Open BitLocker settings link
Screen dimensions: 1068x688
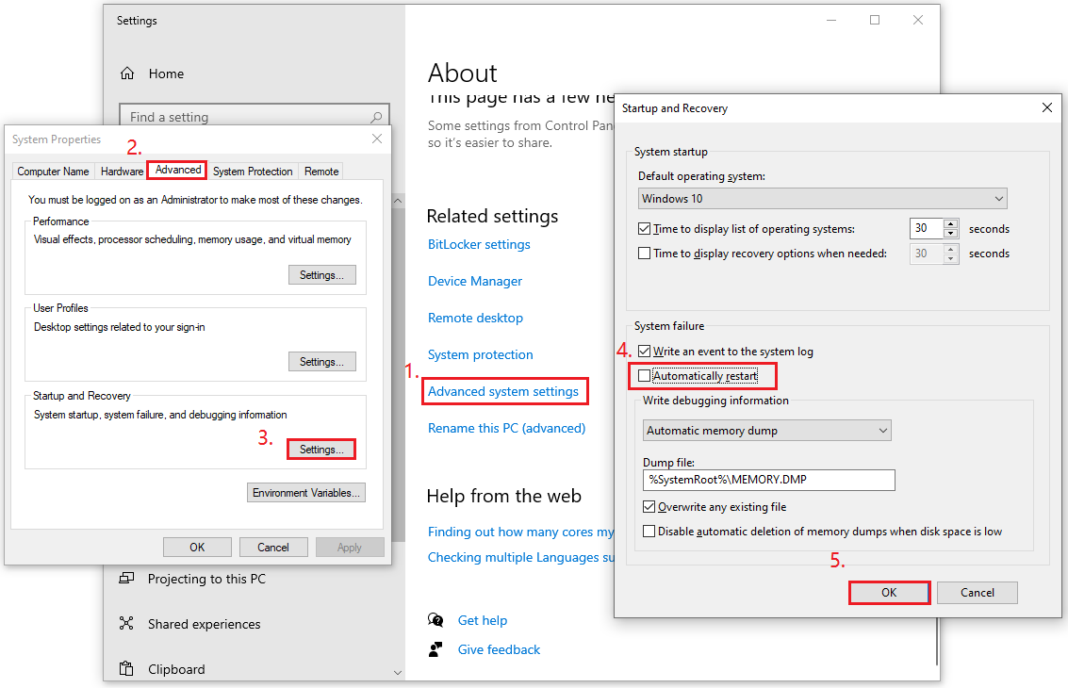pos(479,244)
